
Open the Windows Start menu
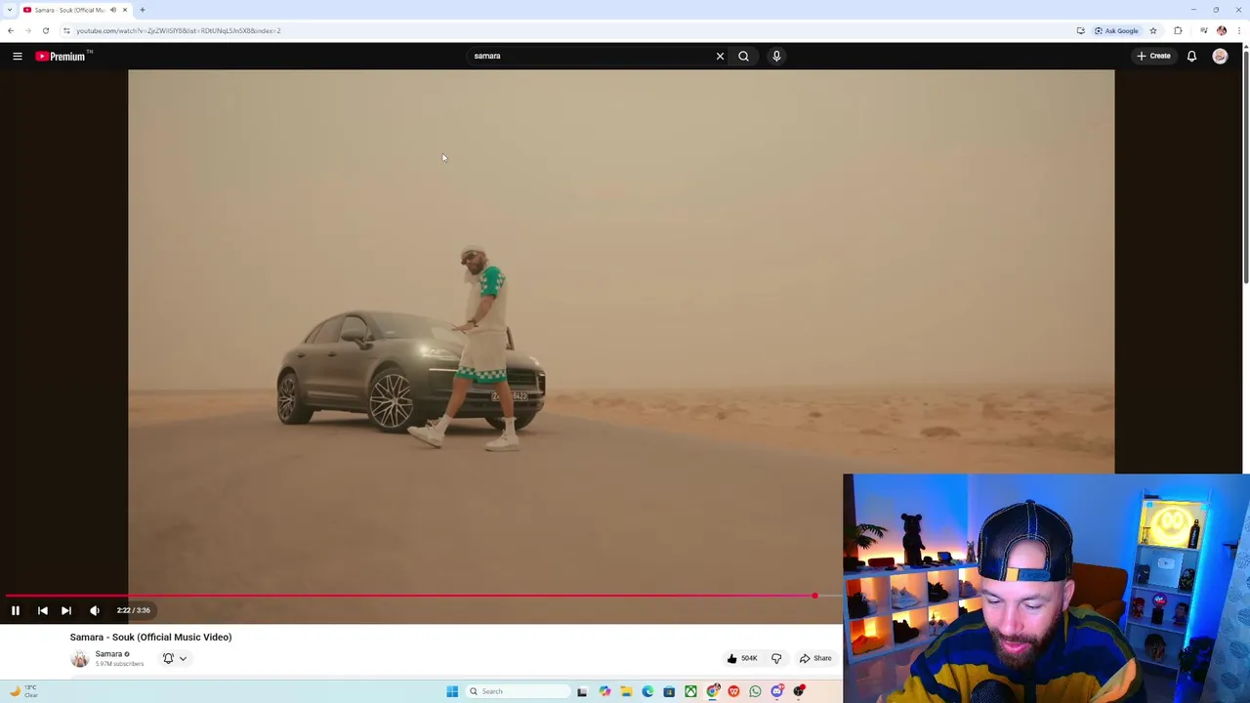pyautogui.click(x=452, y=691)
